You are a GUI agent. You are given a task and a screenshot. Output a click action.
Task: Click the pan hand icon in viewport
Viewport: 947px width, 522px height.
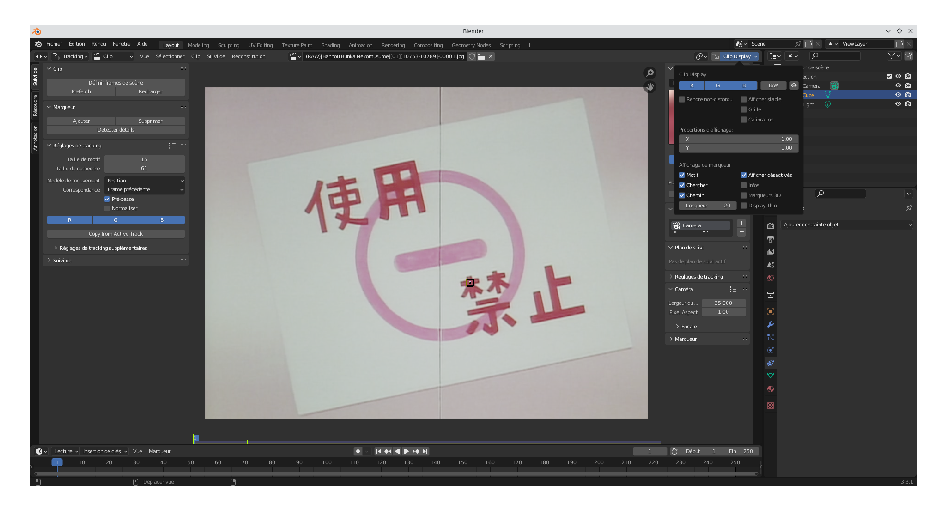(x=650, y=86)
